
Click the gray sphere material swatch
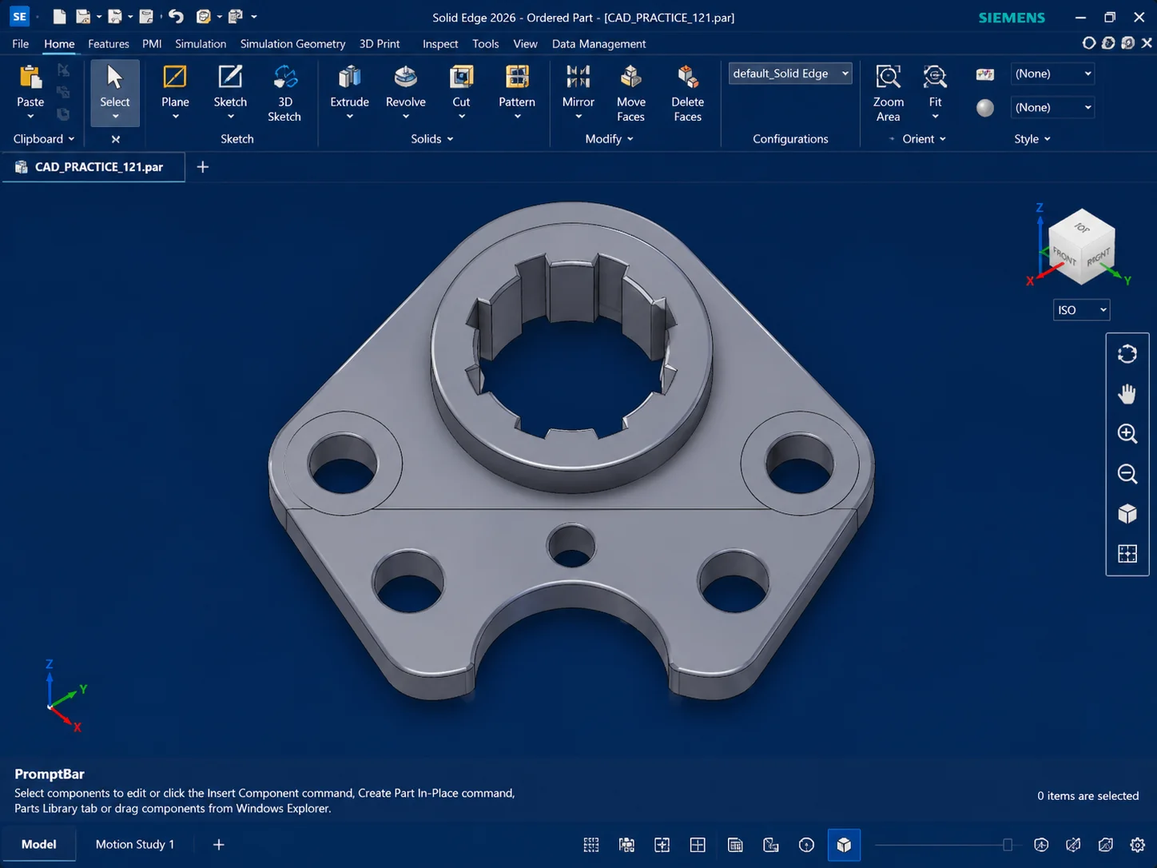tap(985, 108)
